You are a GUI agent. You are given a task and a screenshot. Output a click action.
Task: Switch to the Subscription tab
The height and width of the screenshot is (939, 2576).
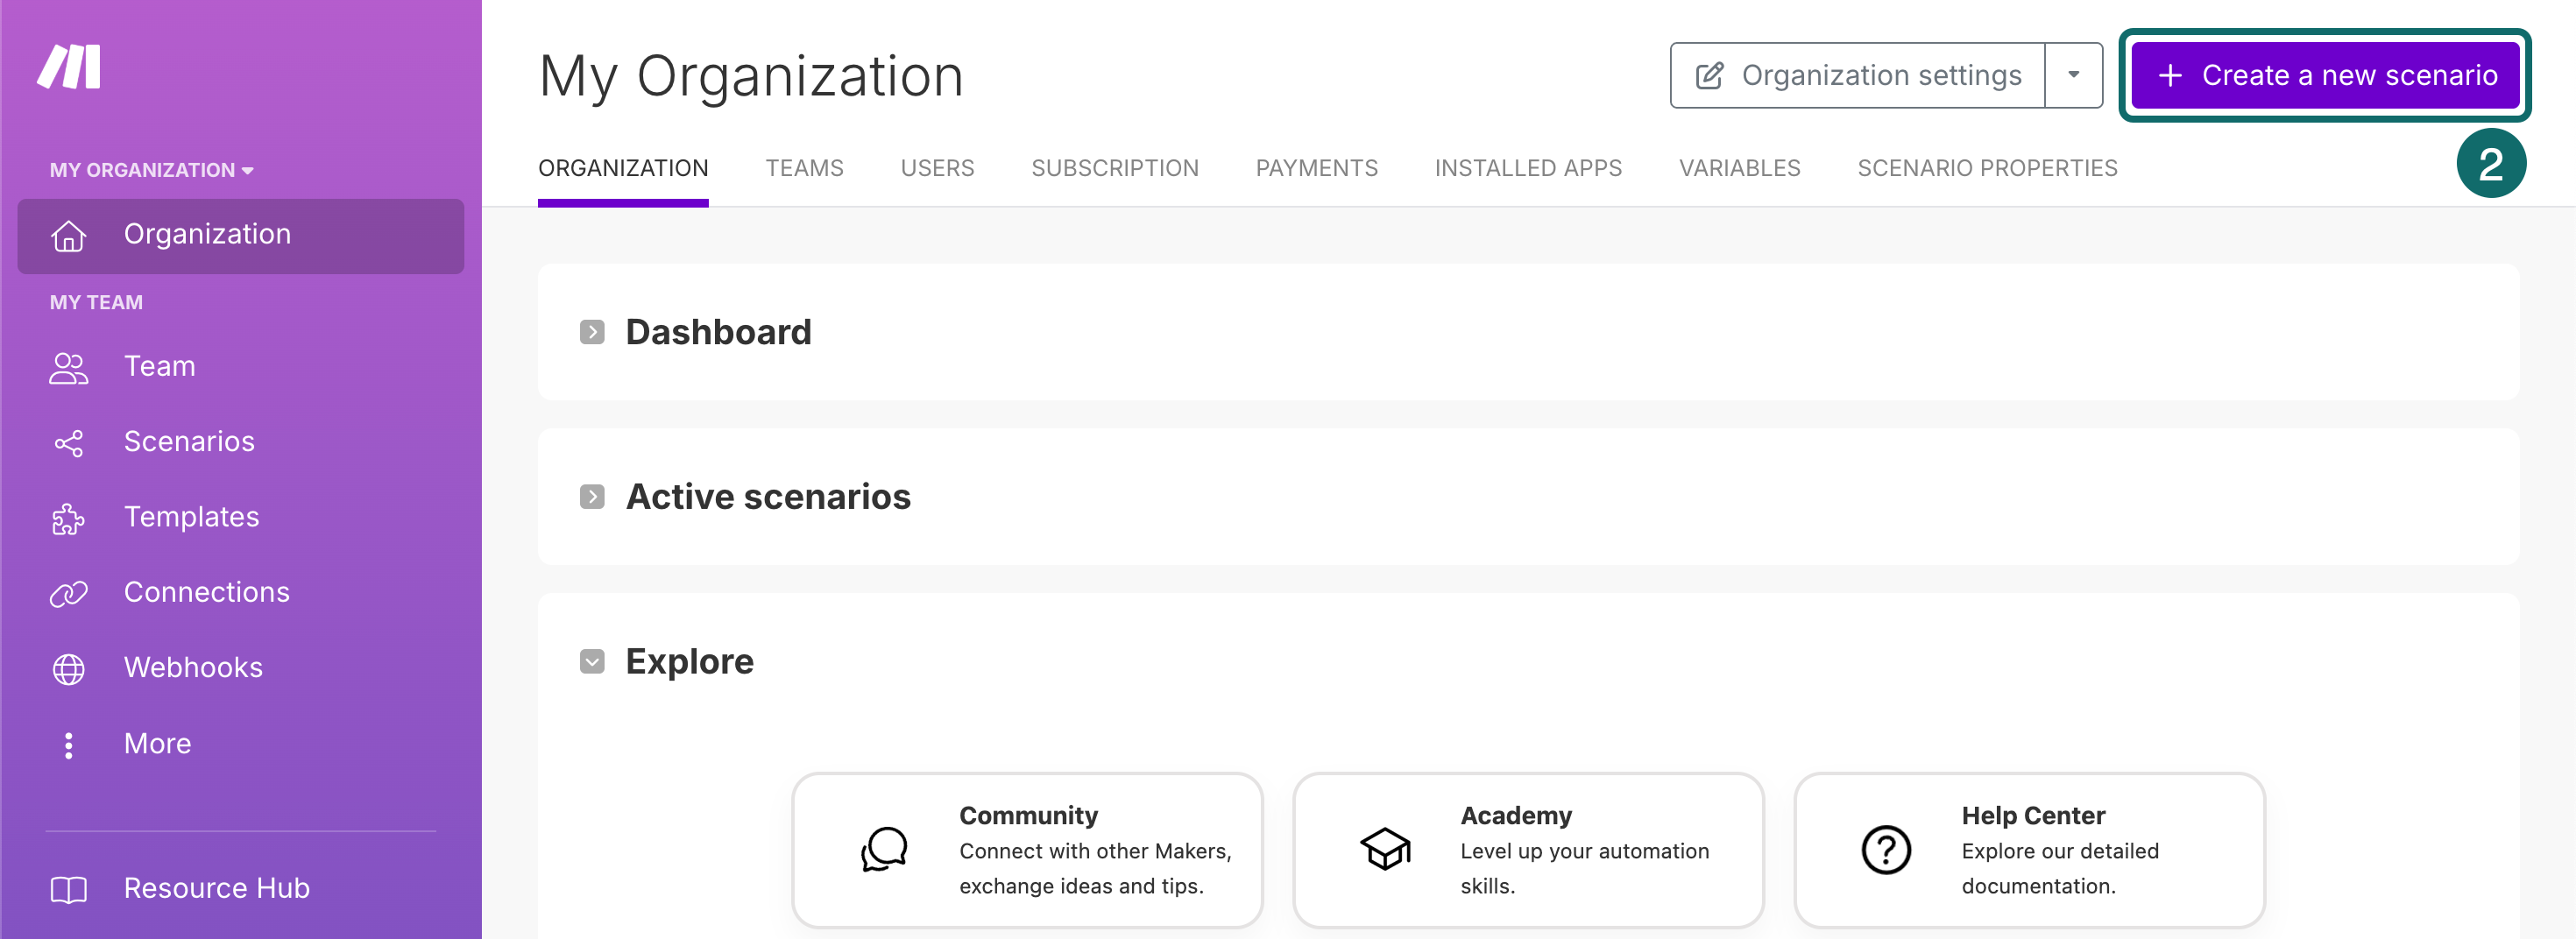[1114, 168]
